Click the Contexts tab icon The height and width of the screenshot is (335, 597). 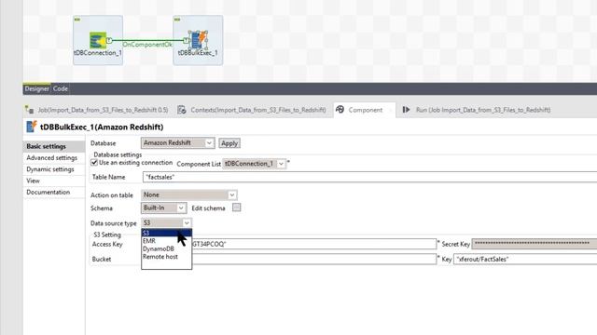click(182, 110)
